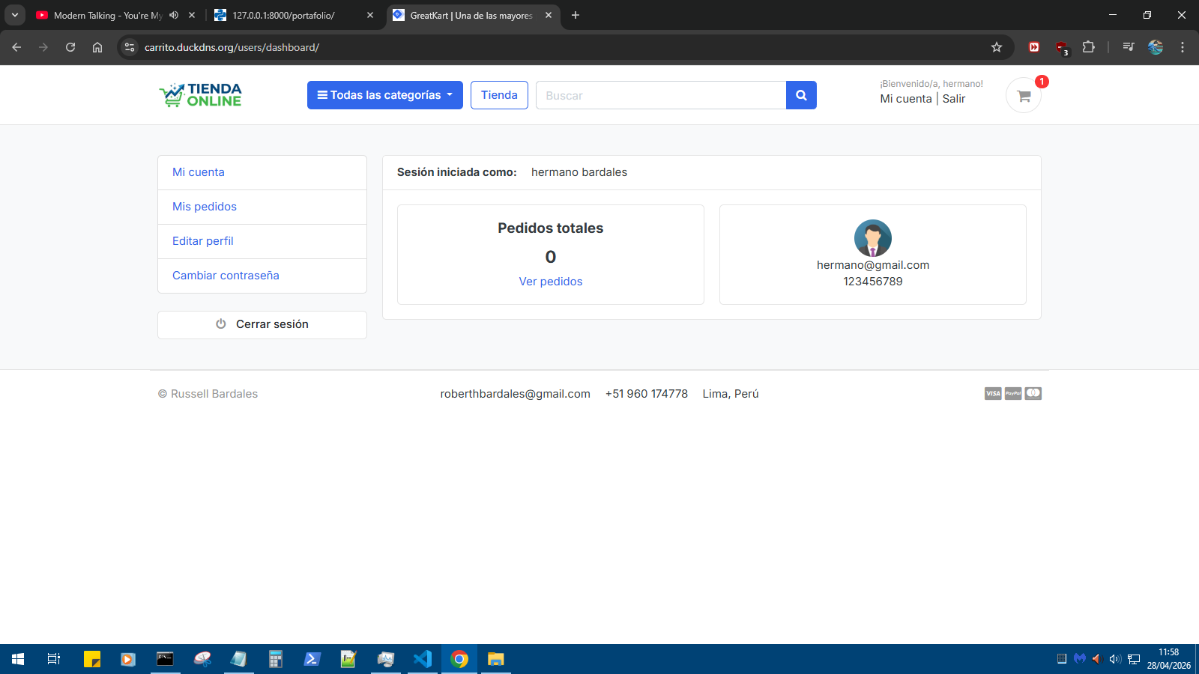Close the Modern Talking tab
This screenshot has height=674, width=1199.
pos(192,15)
